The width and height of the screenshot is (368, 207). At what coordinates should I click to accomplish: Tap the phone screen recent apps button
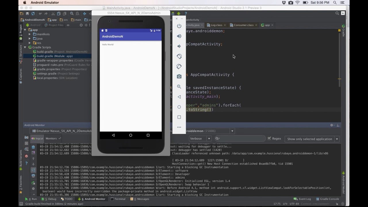(x=148, y=135)
